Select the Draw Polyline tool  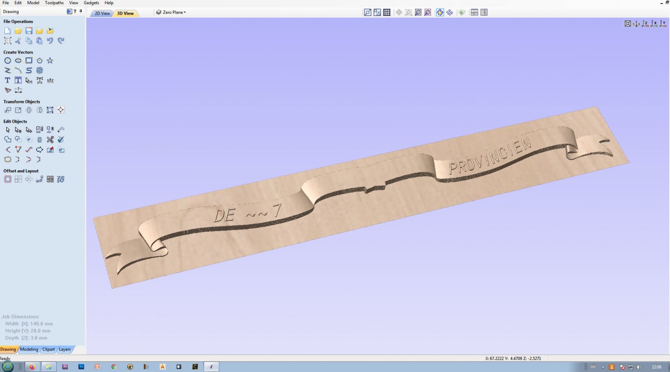[x=8, y=70]
